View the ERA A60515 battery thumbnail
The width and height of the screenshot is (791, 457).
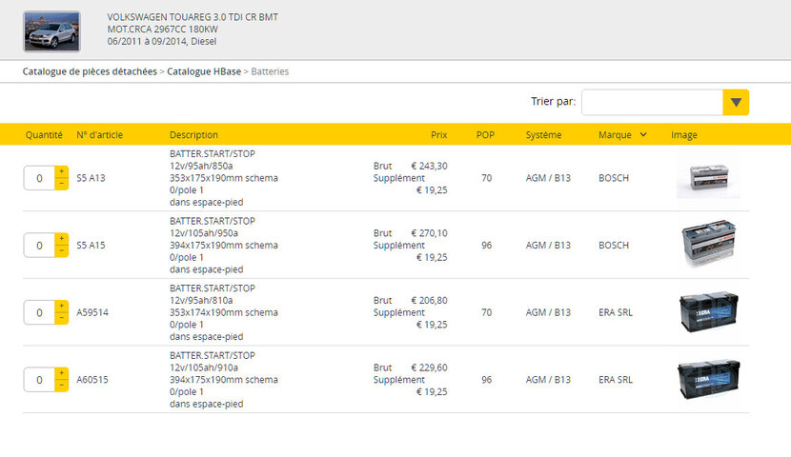(707, 379)
